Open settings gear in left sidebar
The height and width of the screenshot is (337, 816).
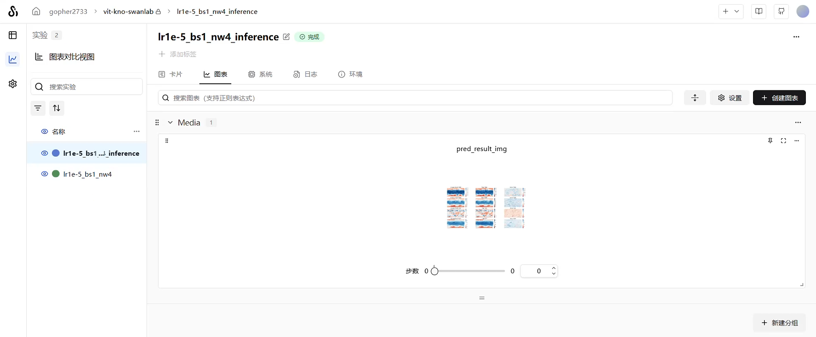pyautogui.click(x=13, y=84)
